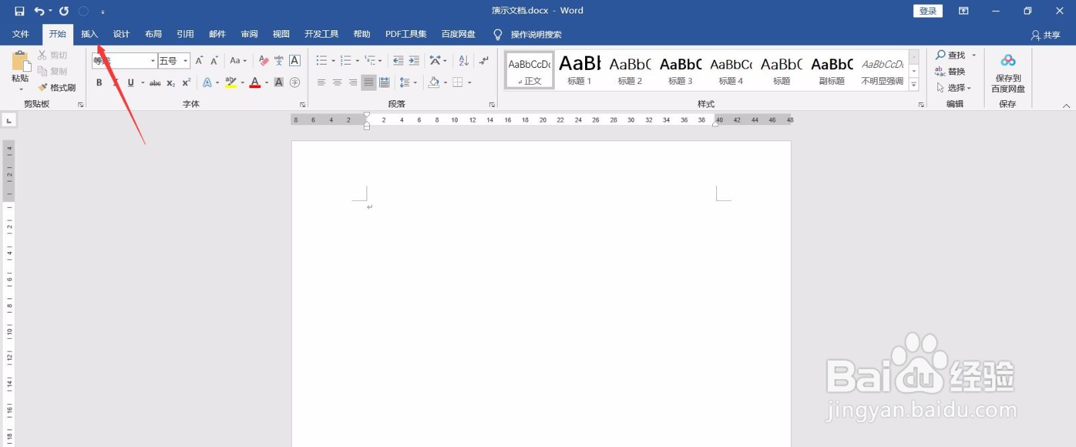Screen dimensions: 1076x447
Task: Open the Find (查找) dropdown arrow
Action: pos(974,55)
